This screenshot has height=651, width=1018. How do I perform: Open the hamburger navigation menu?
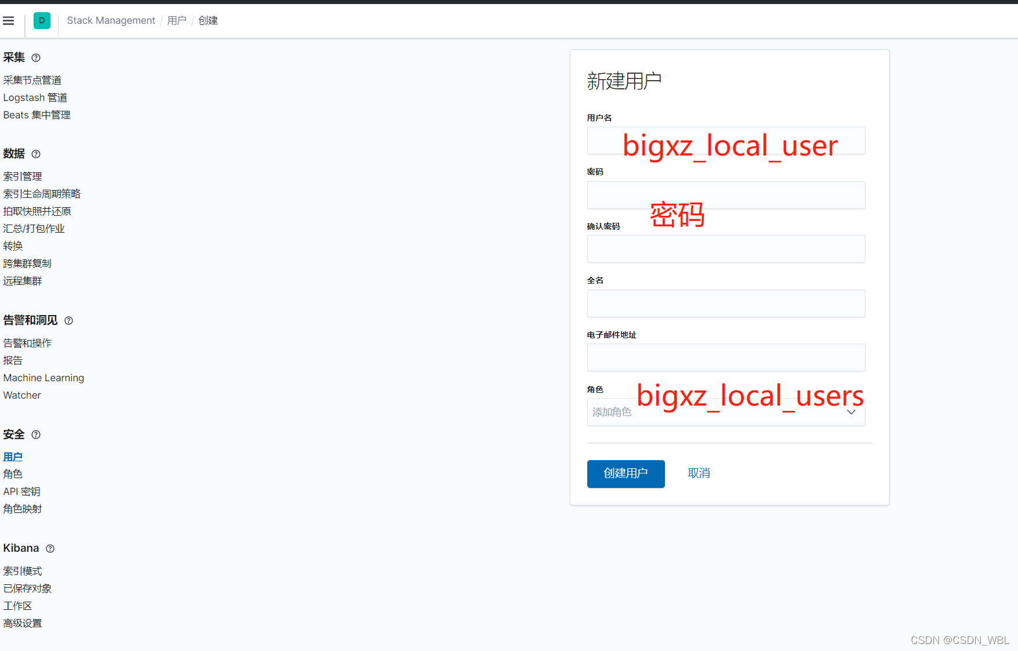point(8,21)
